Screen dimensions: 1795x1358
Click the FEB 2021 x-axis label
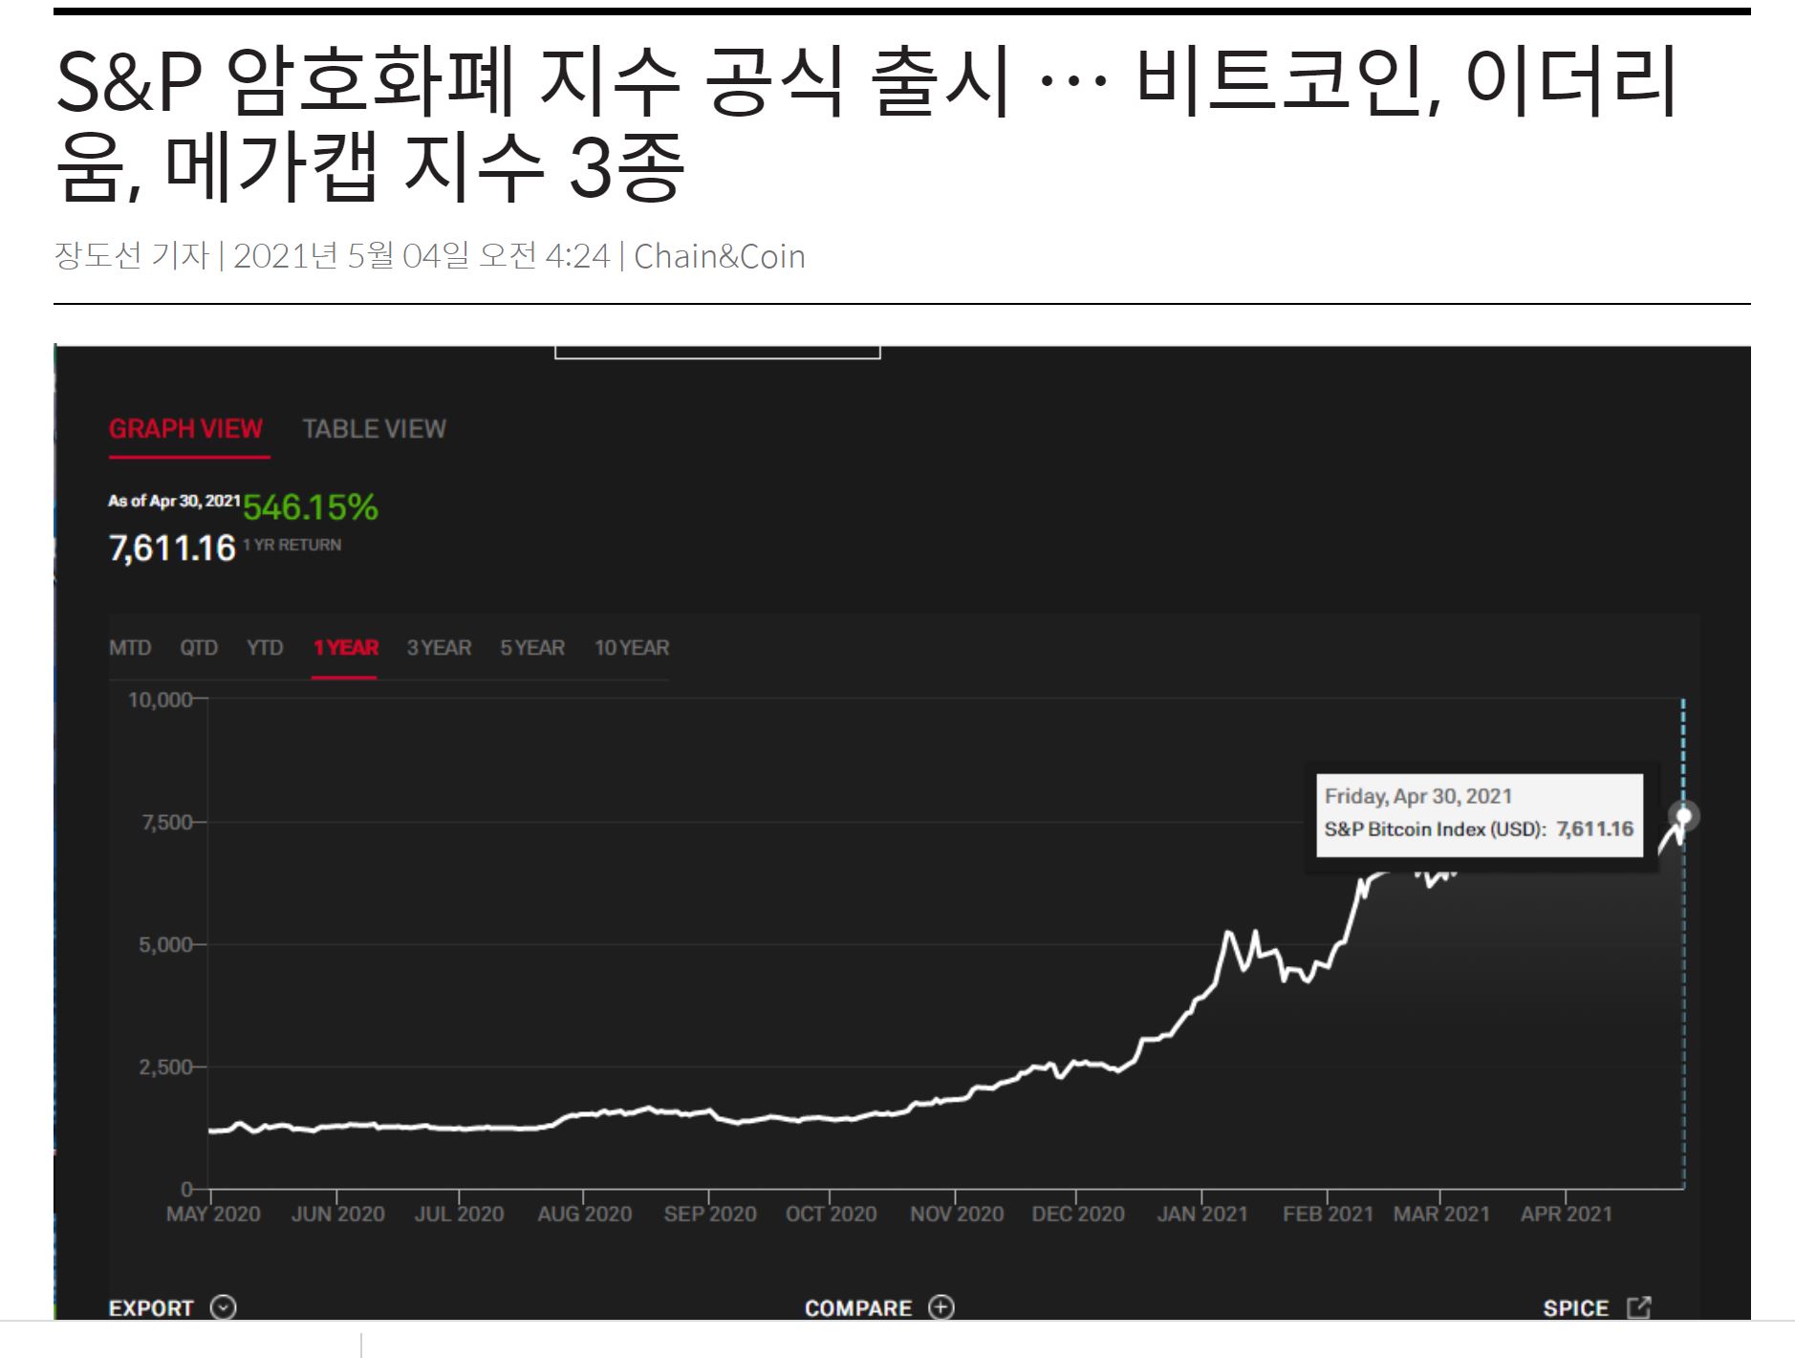[1328, 1214]
